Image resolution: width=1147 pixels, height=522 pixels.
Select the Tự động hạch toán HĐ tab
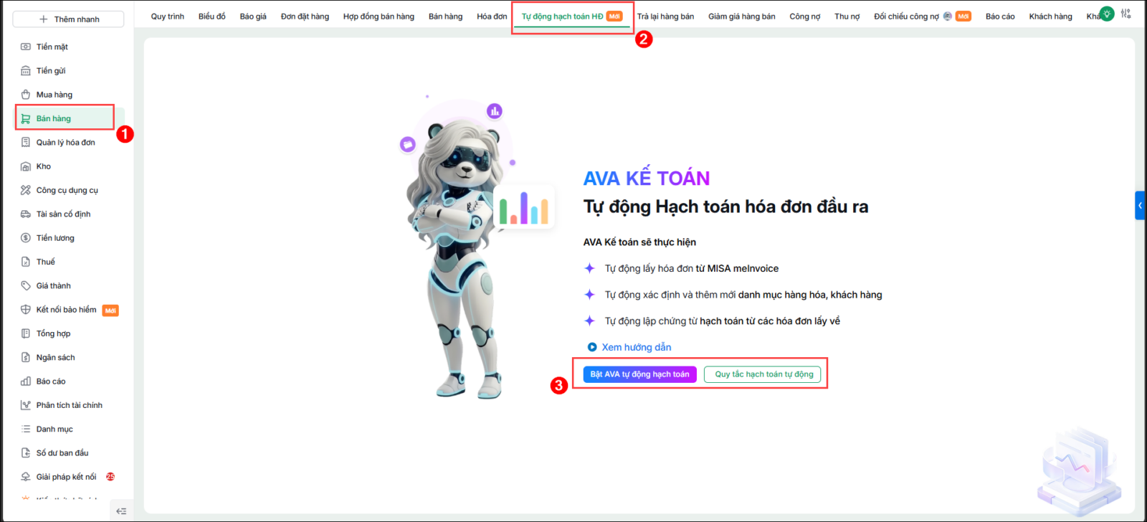click(x=572, y=16)
